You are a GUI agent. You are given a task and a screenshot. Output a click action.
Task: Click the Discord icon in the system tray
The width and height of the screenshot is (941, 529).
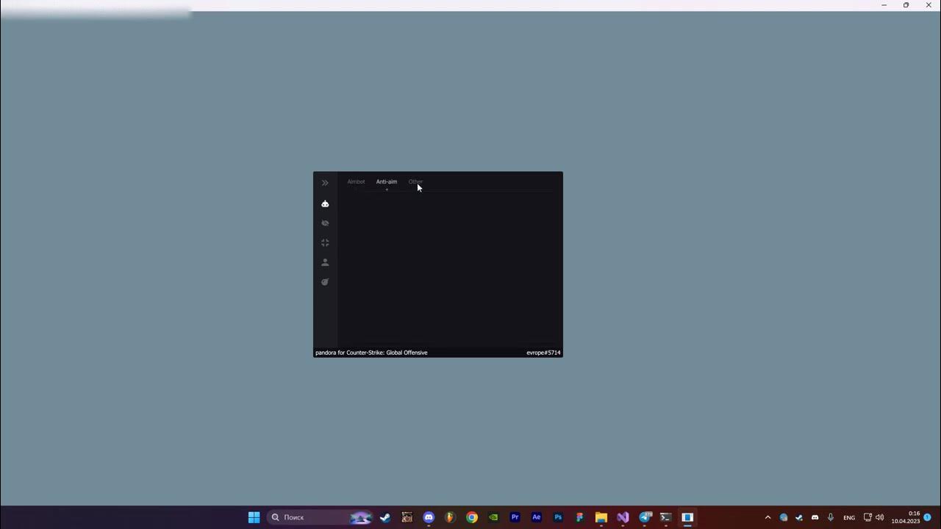coord(815,517)
